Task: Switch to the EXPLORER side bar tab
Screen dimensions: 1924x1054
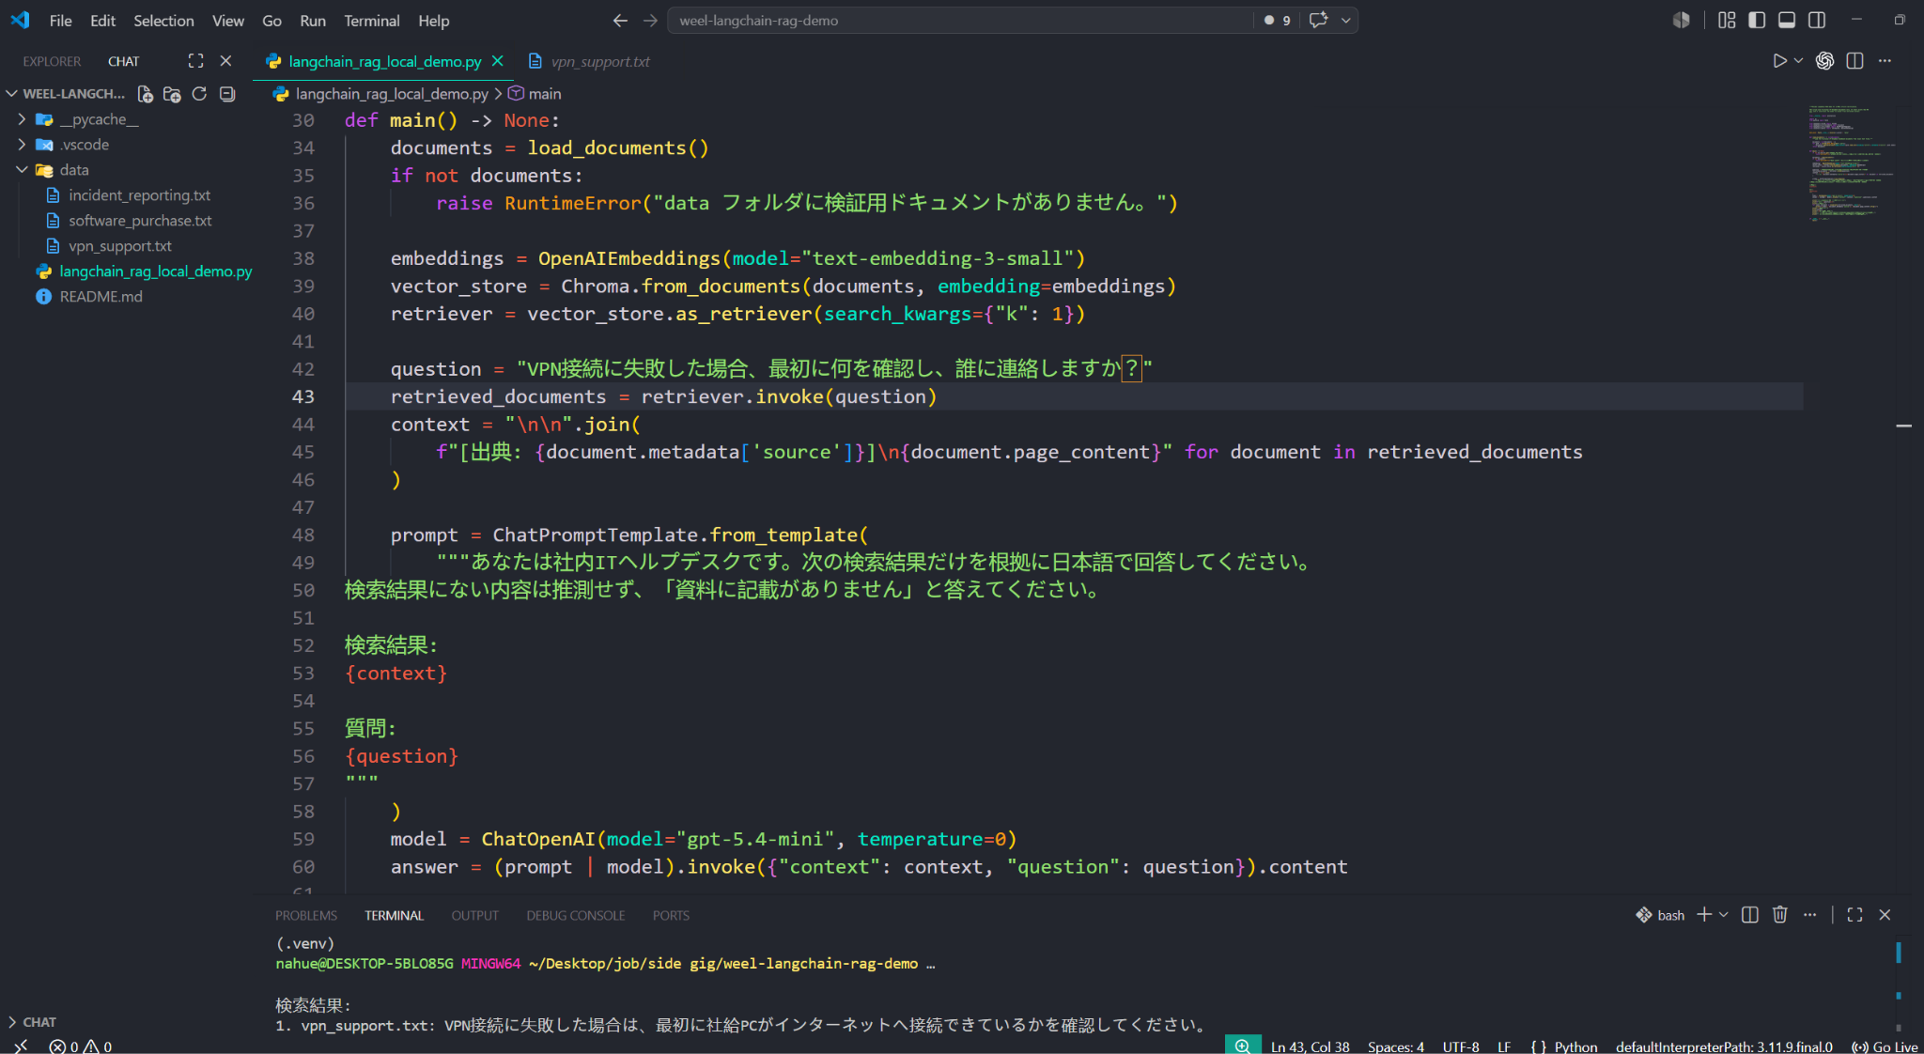Action: [x=52, y=61]
